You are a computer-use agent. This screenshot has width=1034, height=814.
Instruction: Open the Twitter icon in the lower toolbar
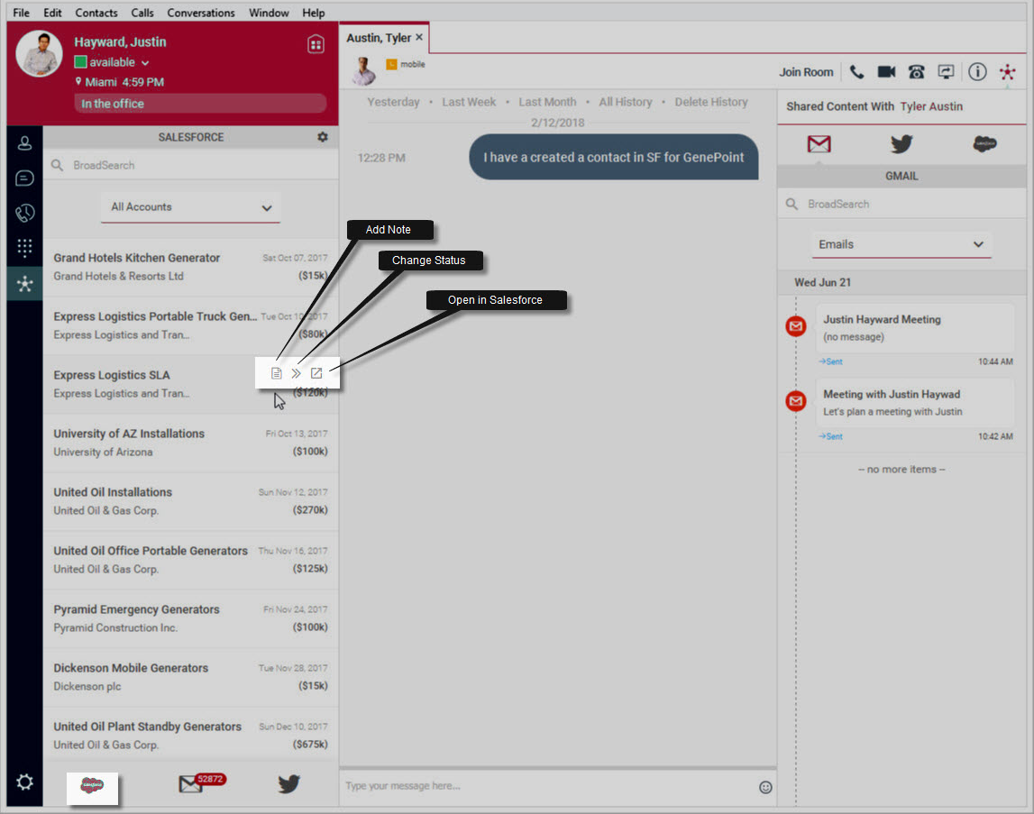[288, 783]
